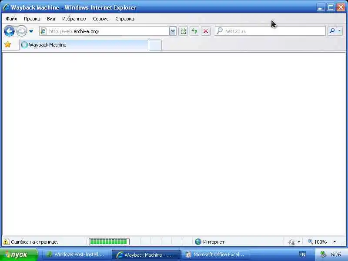This screenshot has width=348, height=261.
Task: Click the Internet Explorer title bar icon
Action: [x=6, y=7]
